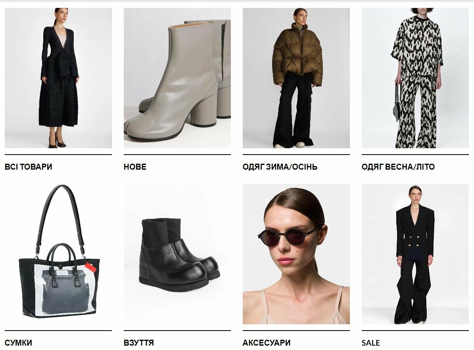Click the black dress model image

pyautogui.click(x=58, y=78)
